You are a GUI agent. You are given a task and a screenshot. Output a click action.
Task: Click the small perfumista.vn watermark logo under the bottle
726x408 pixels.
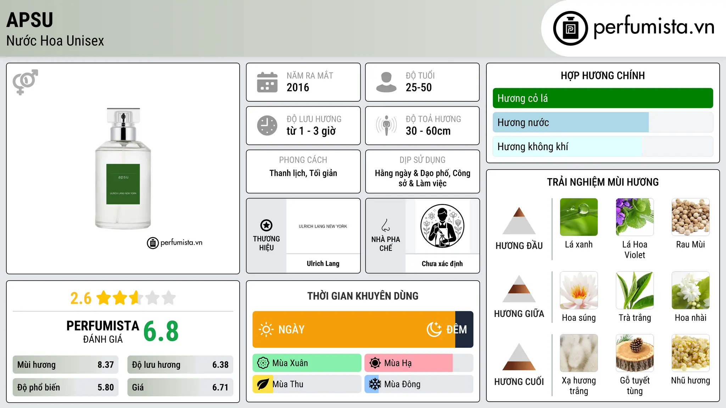[x=174, y=243]
